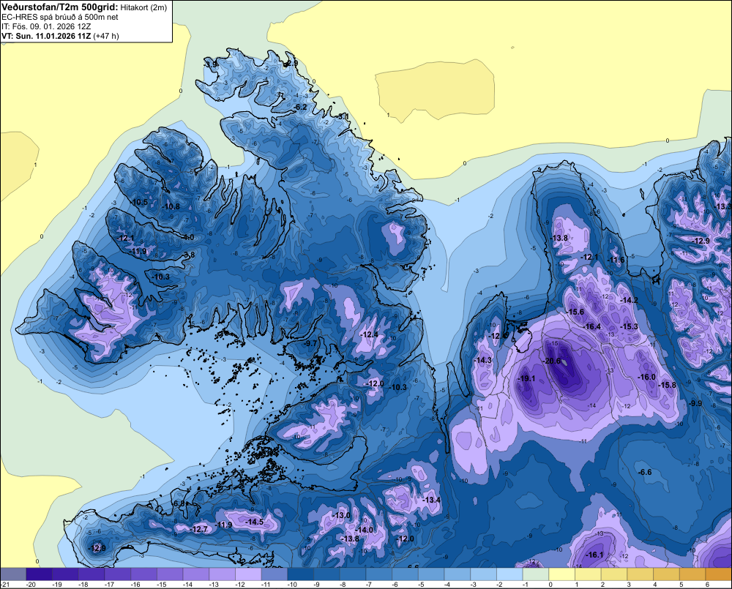This screenshot has height=589, width=732.
Task: Select the -15.6 temperature label
Action: click(575, 312)
